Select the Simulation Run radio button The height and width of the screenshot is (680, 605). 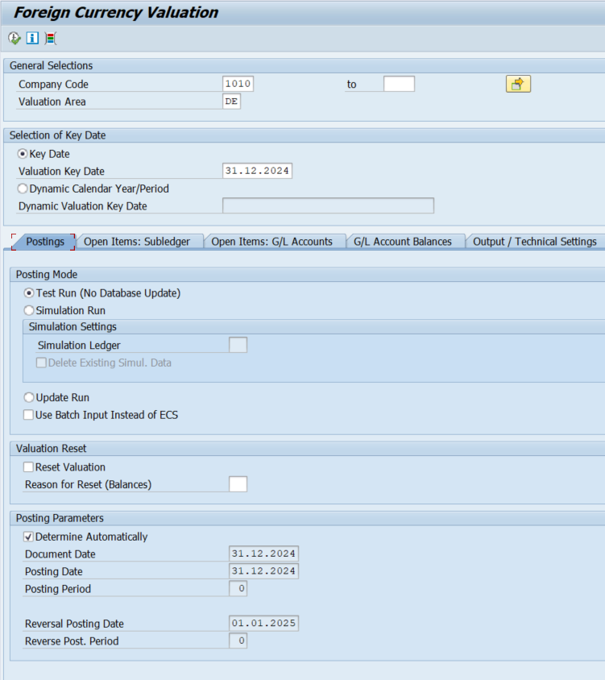[x=29, y=310]
